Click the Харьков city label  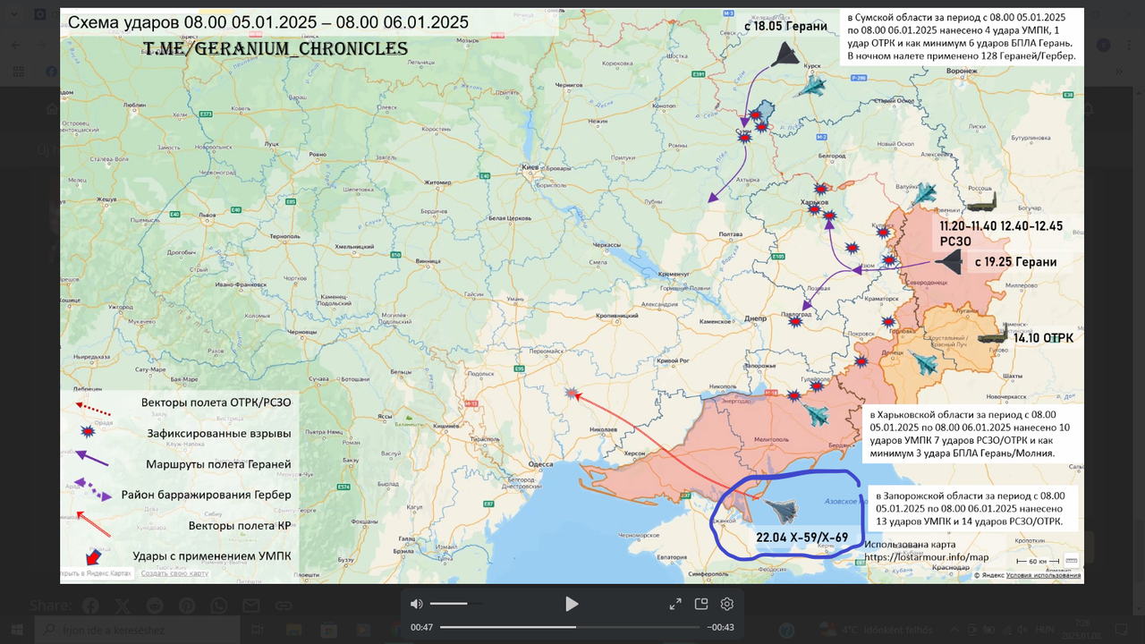(x=816, y=203)
